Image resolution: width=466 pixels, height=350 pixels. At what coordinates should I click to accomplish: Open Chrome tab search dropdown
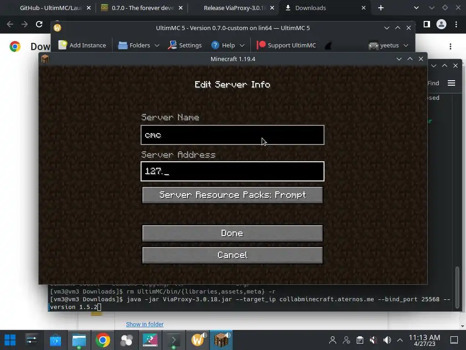click(416, 8)
